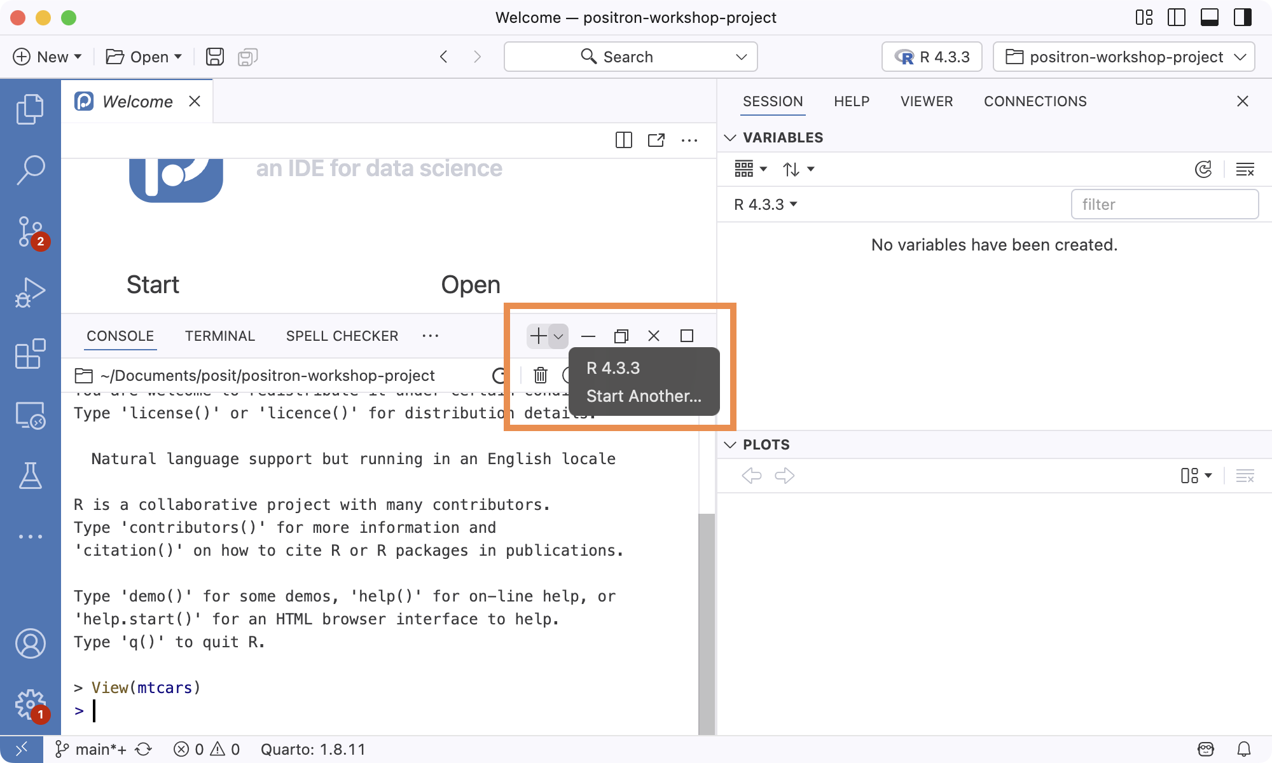Viewport: 1272px width, 763px height.
Task: Click main*+ git branch in status bar
Action: (91, 749)
